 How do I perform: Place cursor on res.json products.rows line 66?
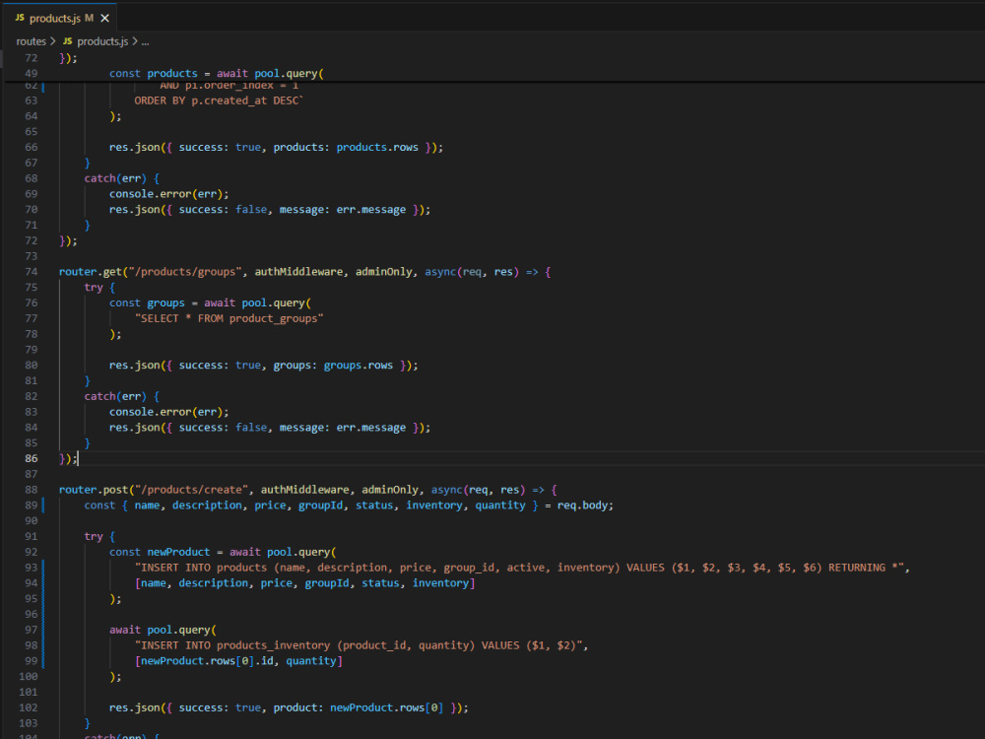[x=277, y=147]
